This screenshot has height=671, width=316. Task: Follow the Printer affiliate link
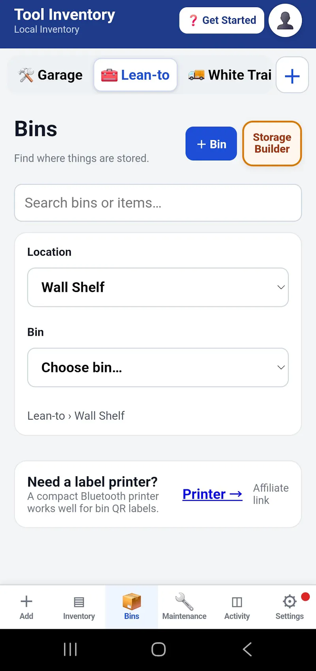coord(213,494)
